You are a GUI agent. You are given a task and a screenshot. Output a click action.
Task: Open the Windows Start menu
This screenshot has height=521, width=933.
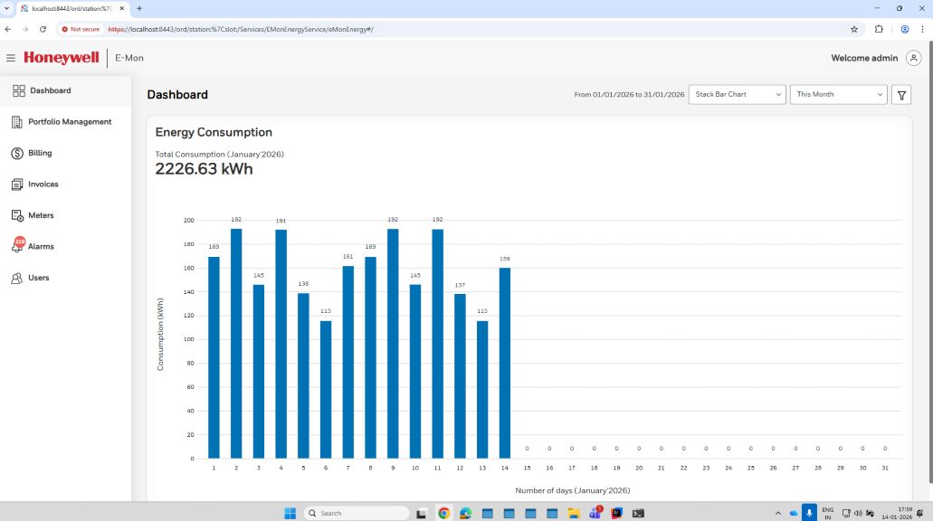tap(290, 513)
